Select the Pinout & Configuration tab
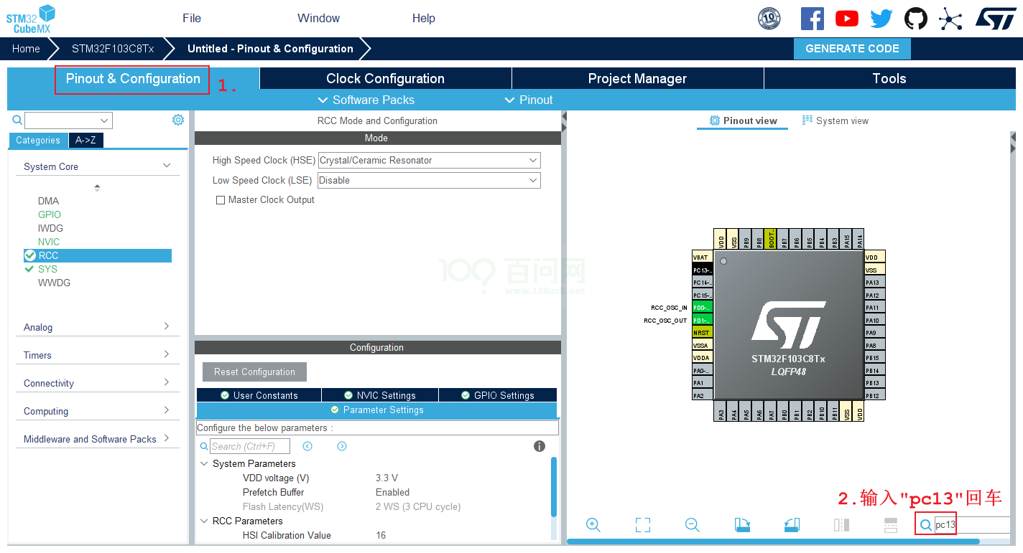1023x553 pixels. [x=133, y=79]
